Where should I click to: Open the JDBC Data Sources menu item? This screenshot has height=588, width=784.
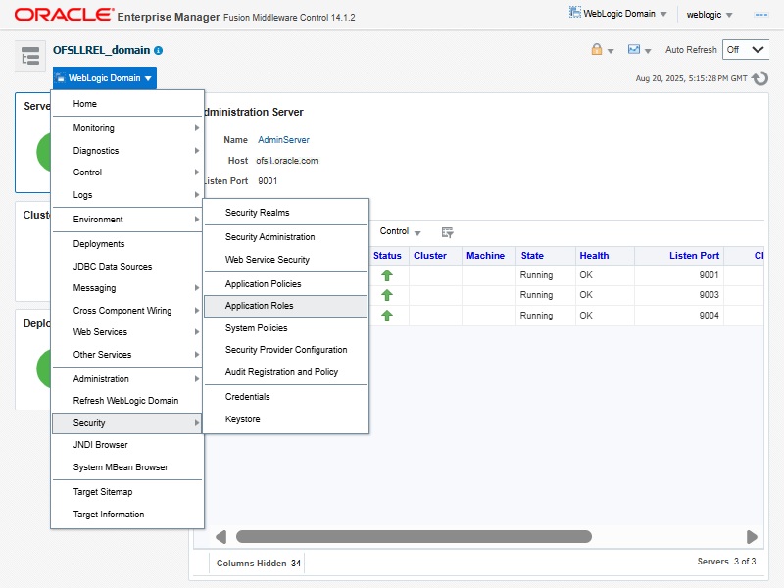pyautogui.click(x=112, y=267)
